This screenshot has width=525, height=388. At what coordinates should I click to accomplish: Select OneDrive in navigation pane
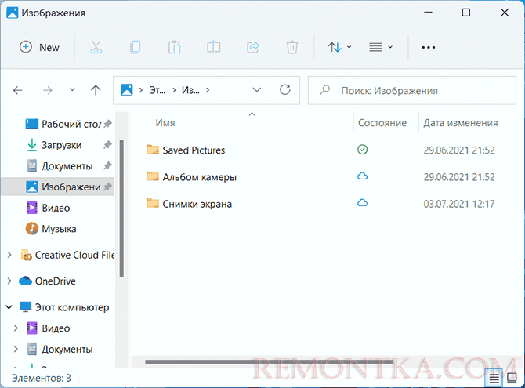pyautogui.click(x=47, y=281)
